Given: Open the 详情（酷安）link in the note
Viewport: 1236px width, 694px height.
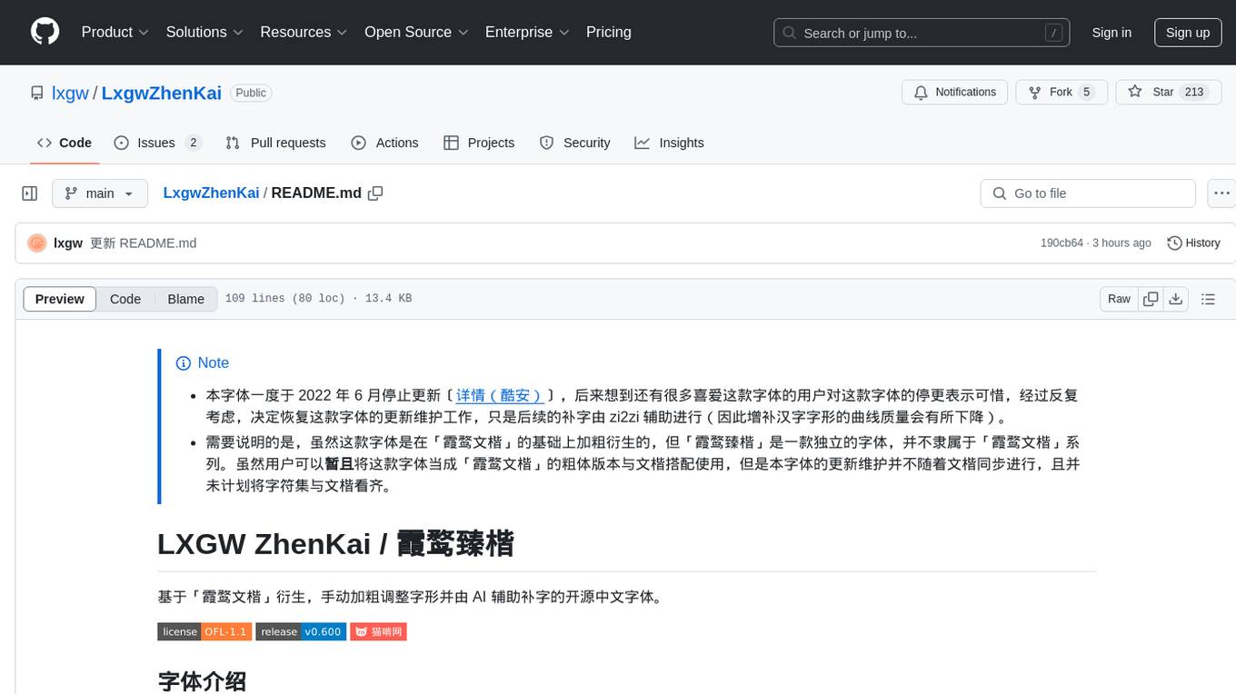Looking at the screenshot, I should 499,395.
